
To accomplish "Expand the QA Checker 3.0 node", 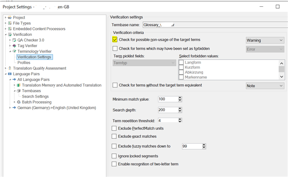I will coord(10,40).
